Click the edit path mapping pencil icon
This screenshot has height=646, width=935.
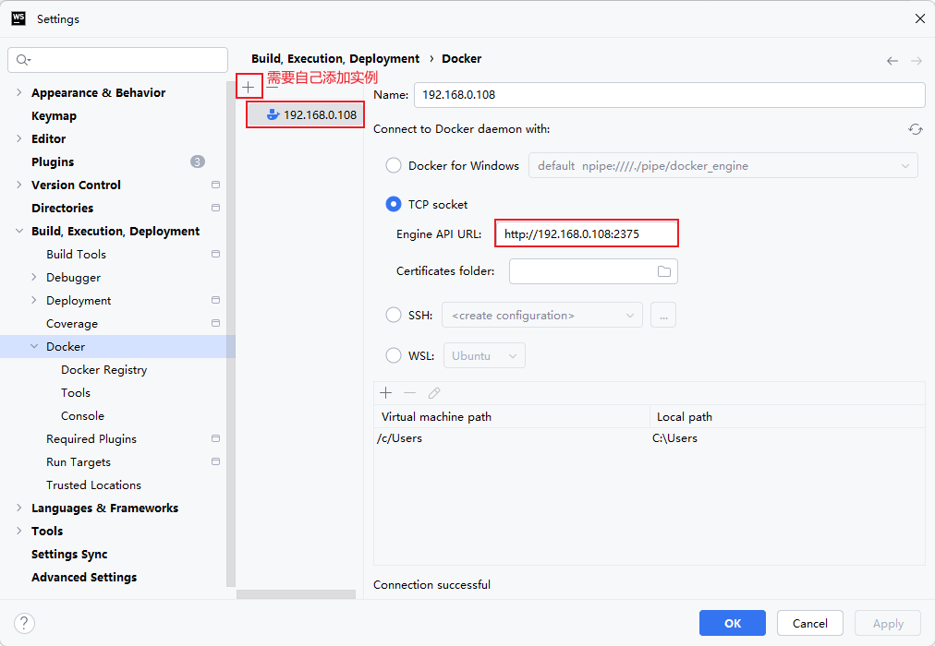pyautogui.click(x=434, y=393)
